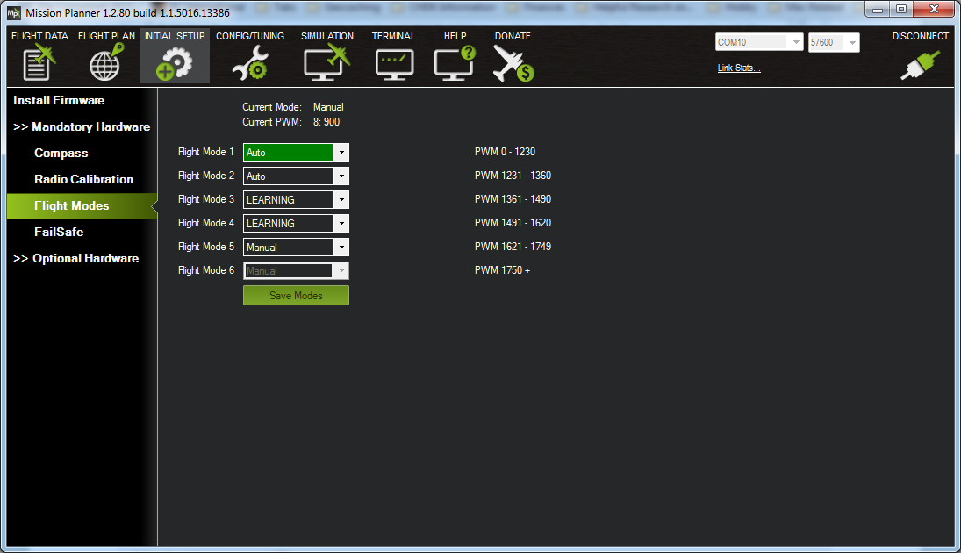Click the PWM 1231 - 1360 range text
961x553 pixels.
click(x=513, y=176)
